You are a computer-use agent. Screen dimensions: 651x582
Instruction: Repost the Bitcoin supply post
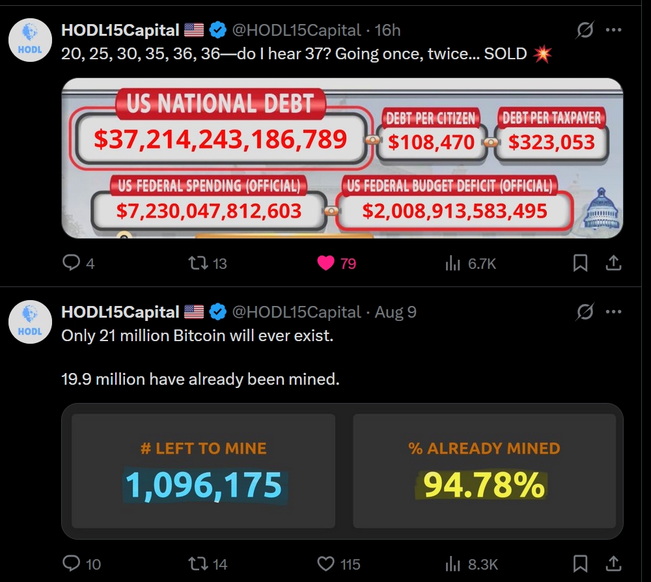[196, 564]
